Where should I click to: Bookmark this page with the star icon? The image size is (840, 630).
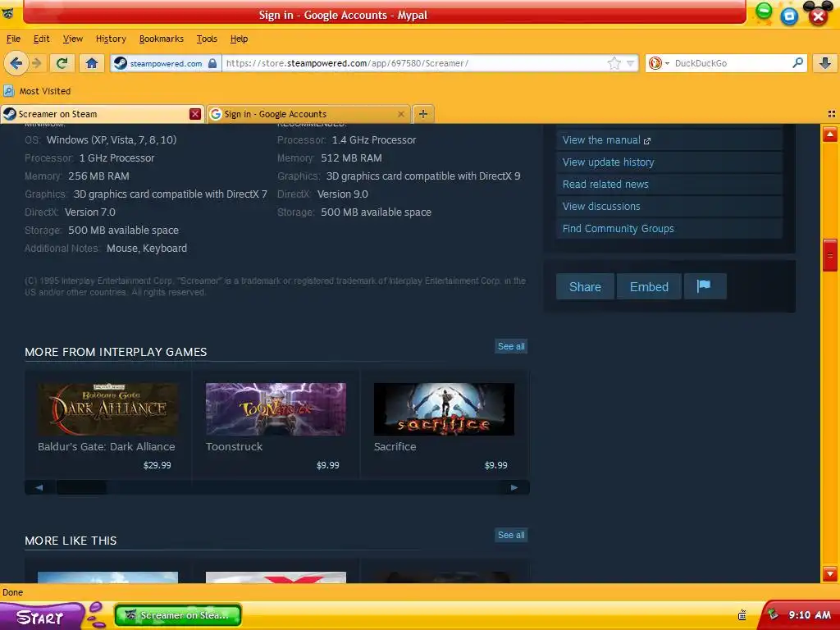(614, 63)
